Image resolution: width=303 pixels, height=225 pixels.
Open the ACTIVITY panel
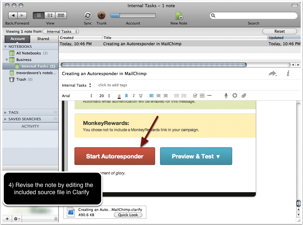click(x=30, y=126)
